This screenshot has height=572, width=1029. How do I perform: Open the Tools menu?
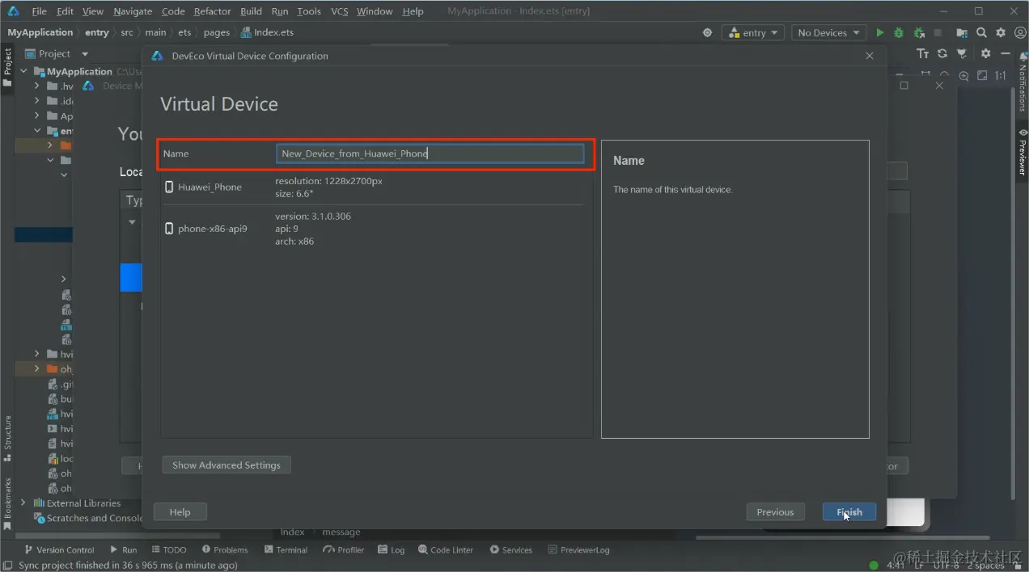click(309, 11)
